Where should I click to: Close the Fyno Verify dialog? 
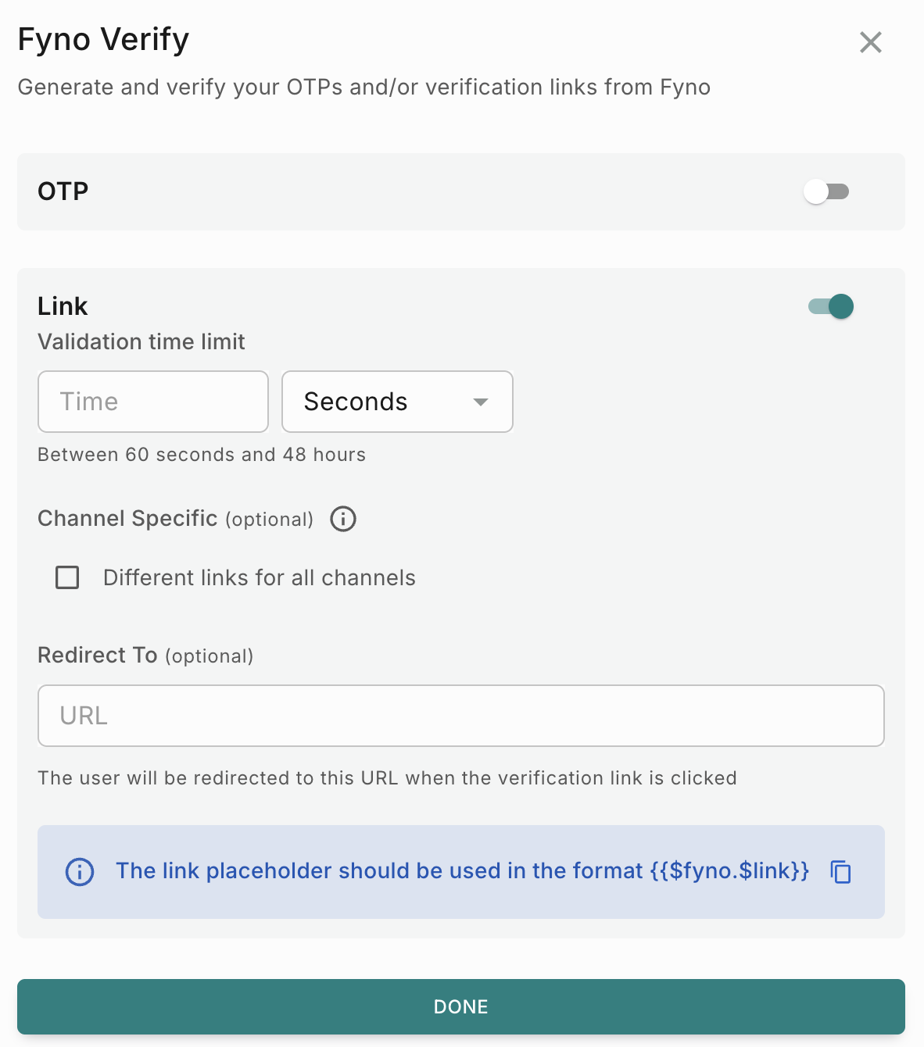(870, 42)
